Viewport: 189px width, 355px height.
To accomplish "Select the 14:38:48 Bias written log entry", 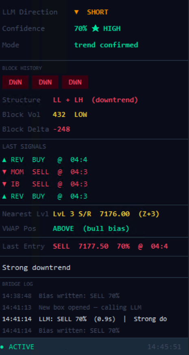I will pos(61,296).
